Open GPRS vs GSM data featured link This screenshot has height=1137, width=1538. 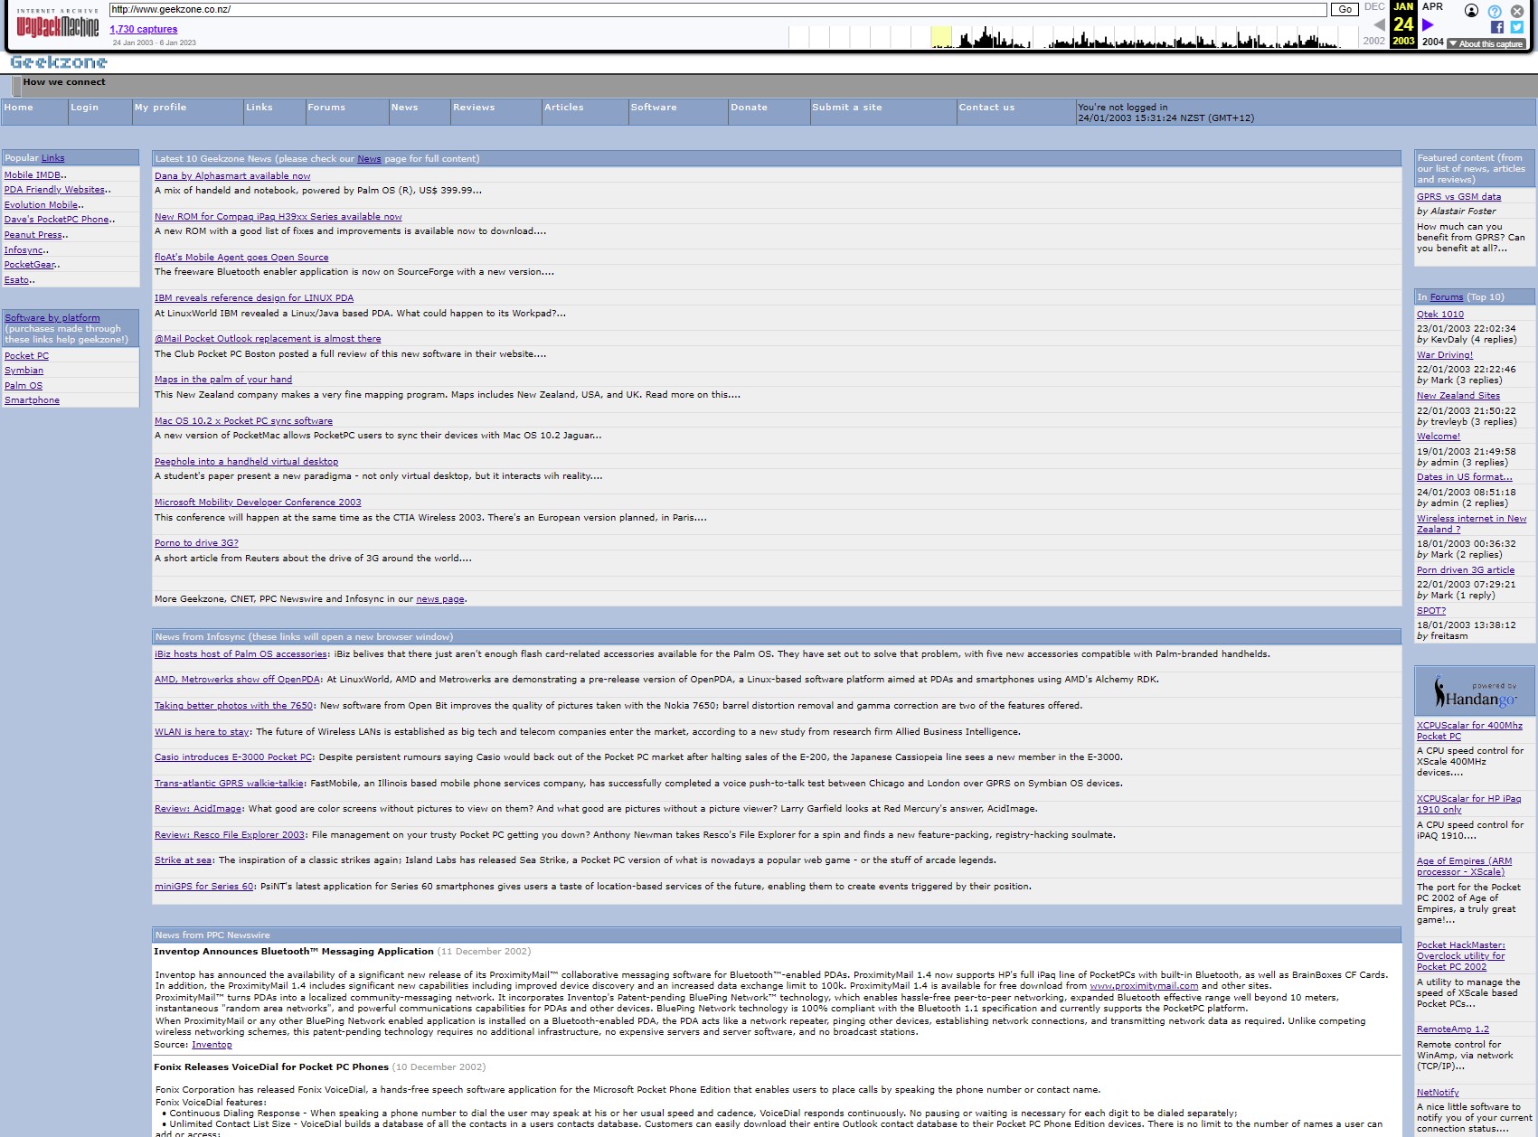pos(1458,197)
